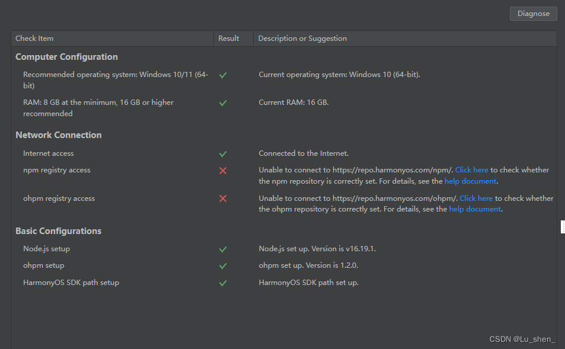The image size is (565, 349).
Task: Click the Diagnose button
Action: 534,14
